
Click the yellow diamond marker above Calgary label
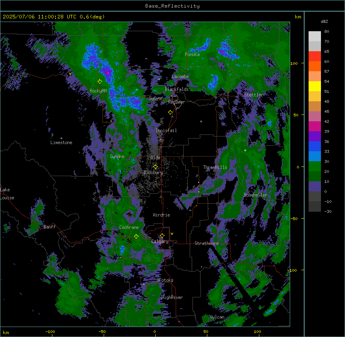[x=162, y=236]
